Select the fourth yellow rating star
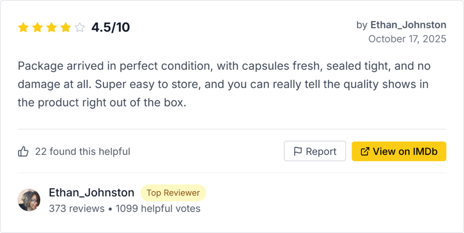 pos(65,28)
